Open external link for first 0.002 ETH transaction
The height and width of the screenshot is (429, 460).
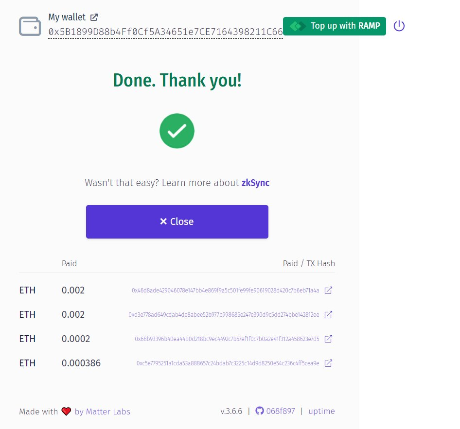tap(328, 291)
